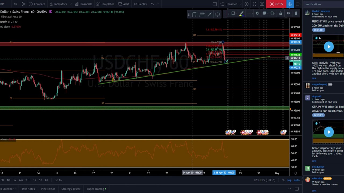This screenshot has height=193, width=344.
Task: Lock the selected drawing
Action: click(281, 13)
